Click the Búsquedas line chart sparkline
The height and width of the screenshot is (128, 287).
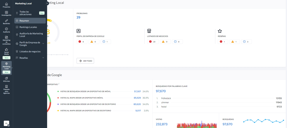coord(263,121)
